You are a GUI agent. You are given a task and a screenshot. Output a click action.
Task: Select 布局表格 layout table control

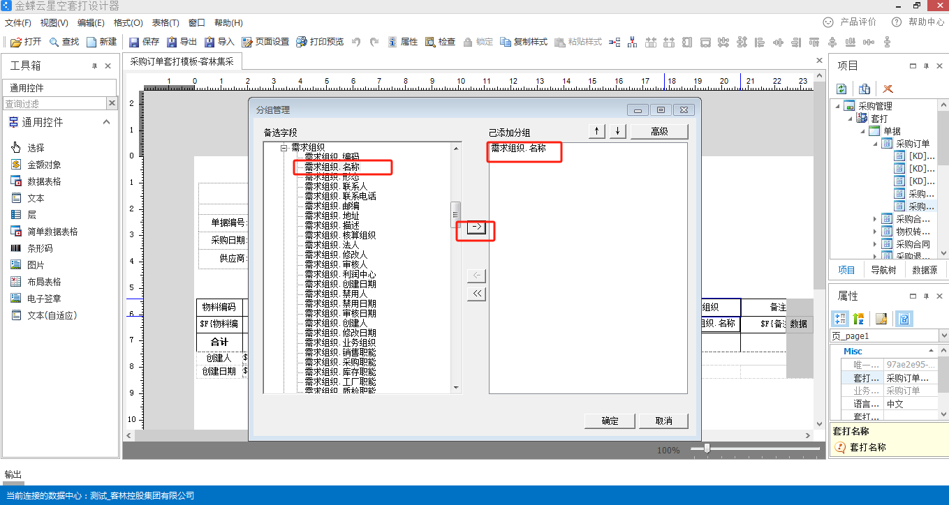pos(36,282)
